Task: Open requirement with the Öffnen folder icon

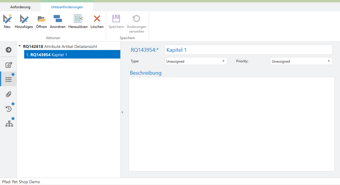Action: [x=42, y=19]
